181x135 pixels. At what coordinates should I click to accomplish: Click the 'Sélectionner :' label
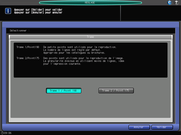tap(20, 31)
